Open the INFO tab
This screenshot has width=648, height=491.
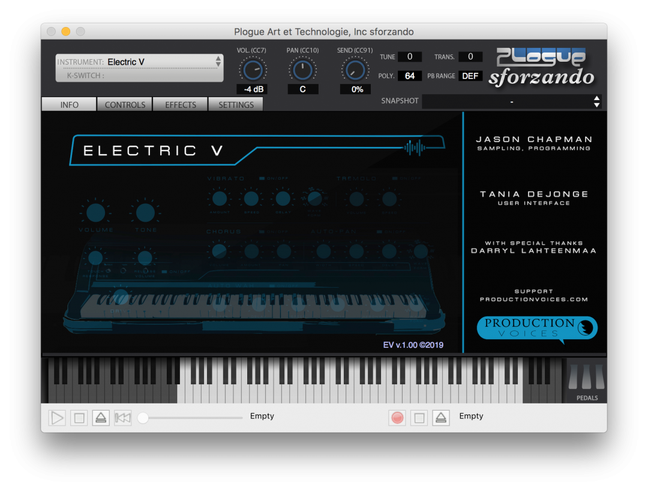coord(69,104)
